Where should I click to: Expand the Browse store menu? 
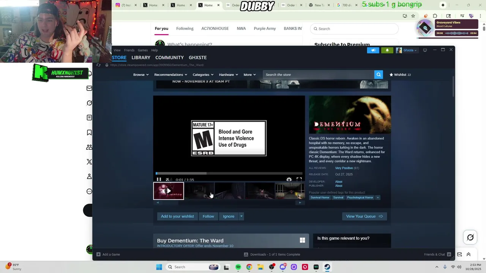(141, 75)
